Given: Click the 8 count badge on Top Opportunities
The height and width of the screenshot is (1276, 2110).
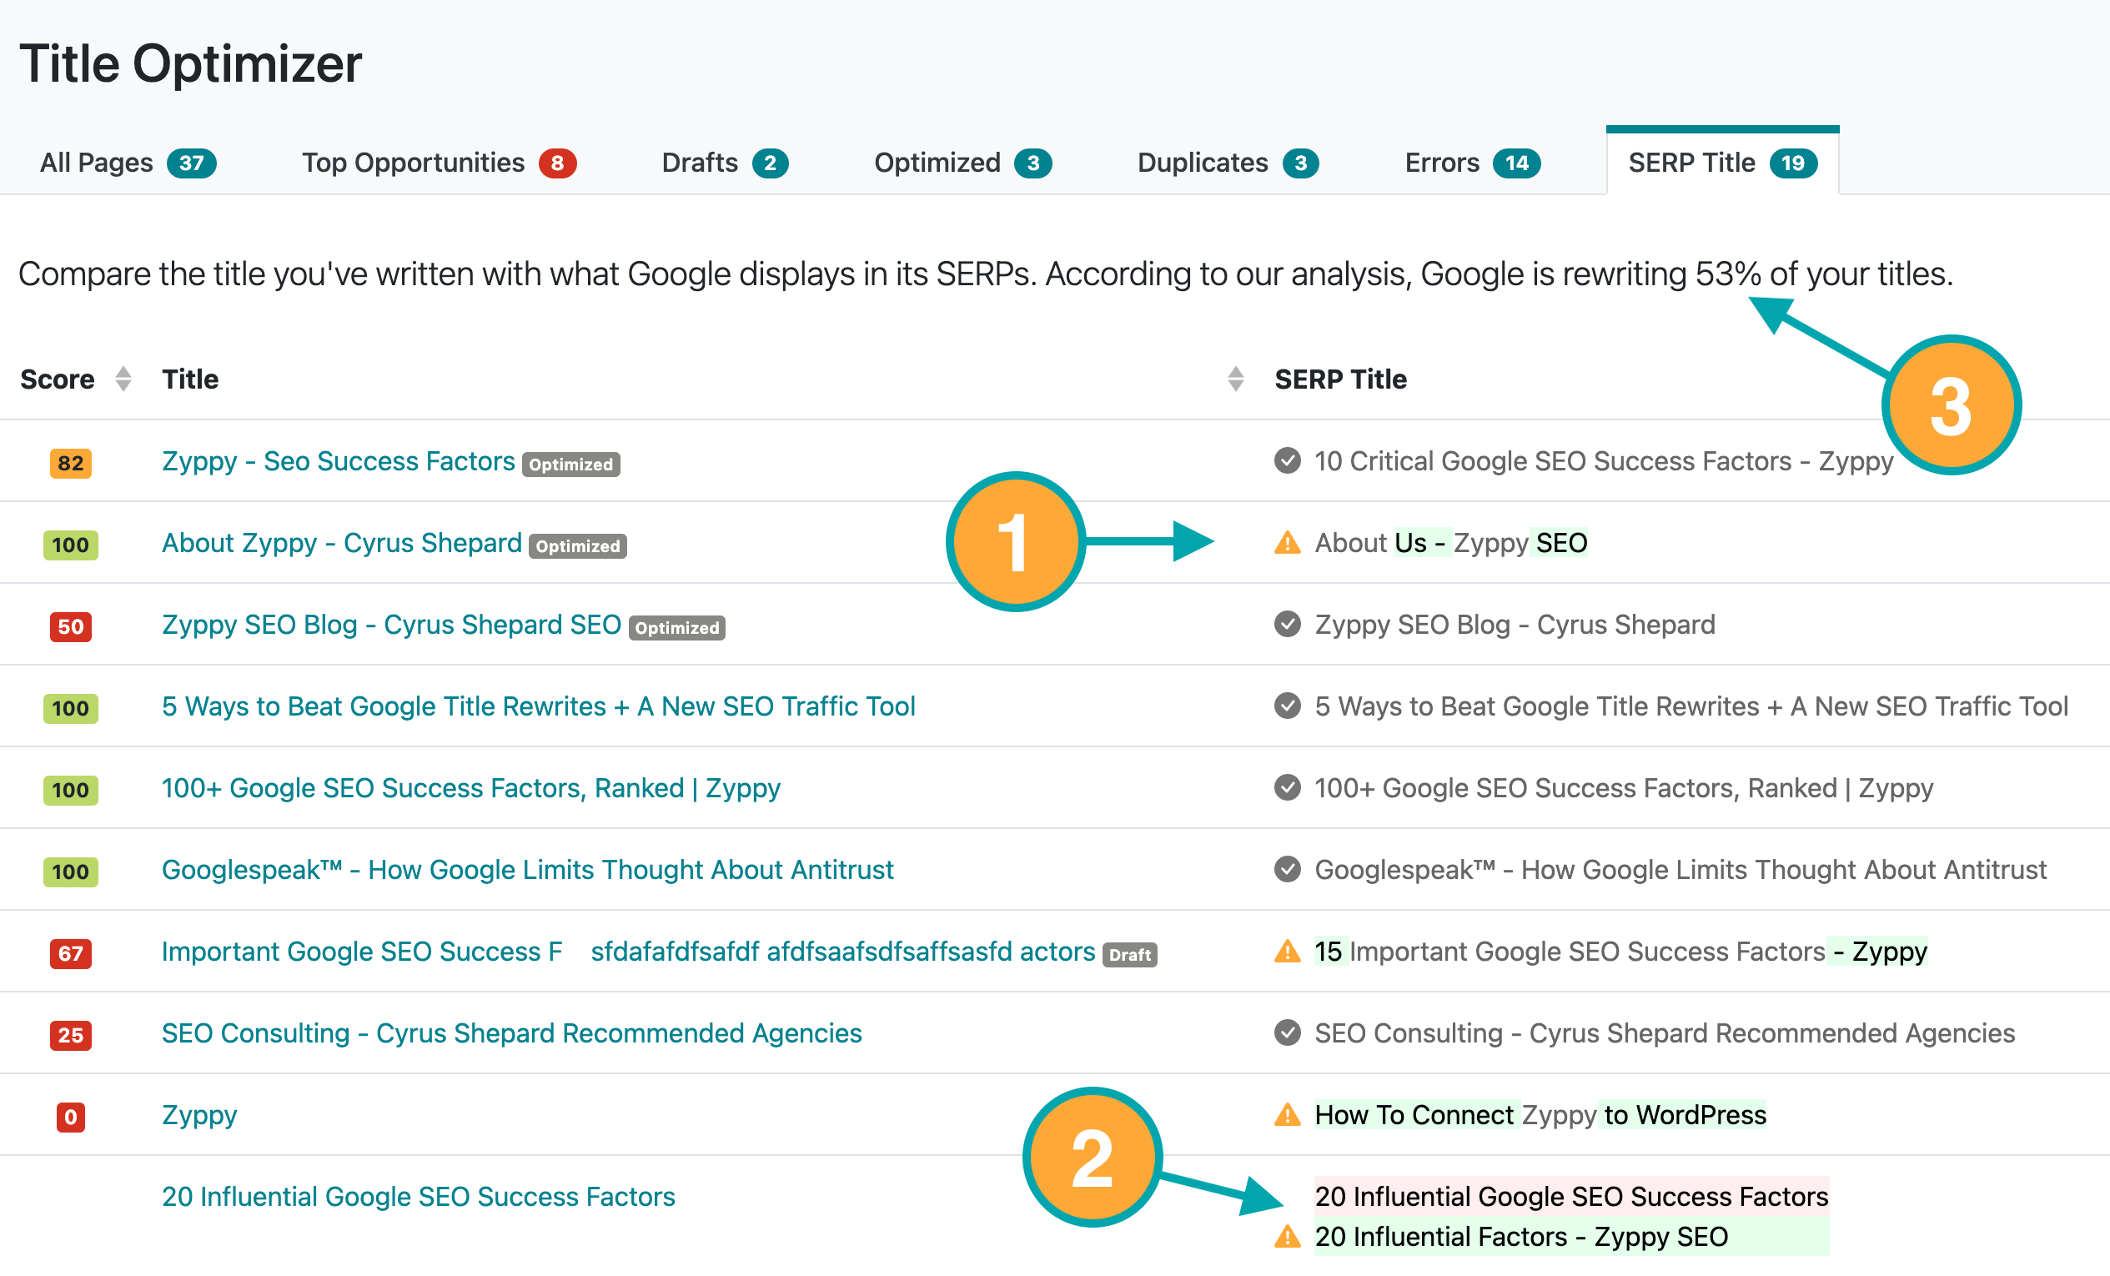Looking at the screenshot, I should [557, 163].
